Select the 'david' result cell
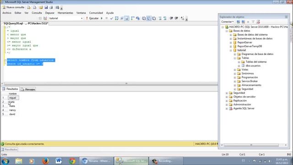 point(13,114)
